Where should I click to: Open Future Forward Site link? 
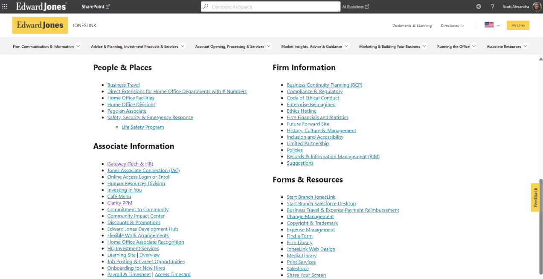[x=308, y=124]
